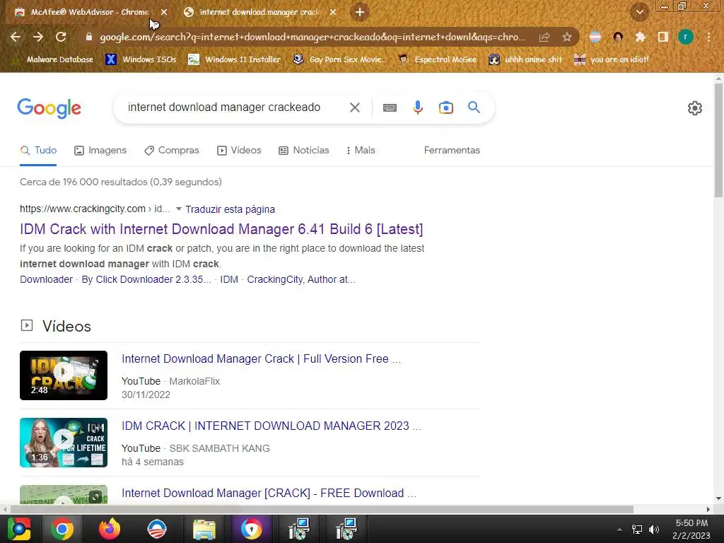Screen dimensions: 724x543
Task: Go back to the previous page
Action: tap(16, 37)
